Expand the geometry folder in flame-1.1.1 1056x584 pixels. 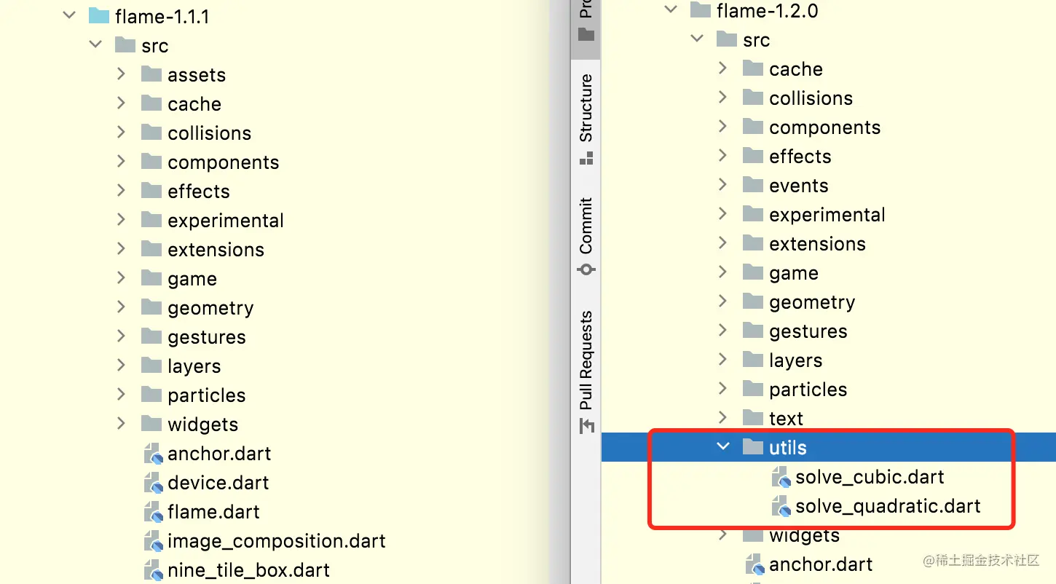(121, 307)
